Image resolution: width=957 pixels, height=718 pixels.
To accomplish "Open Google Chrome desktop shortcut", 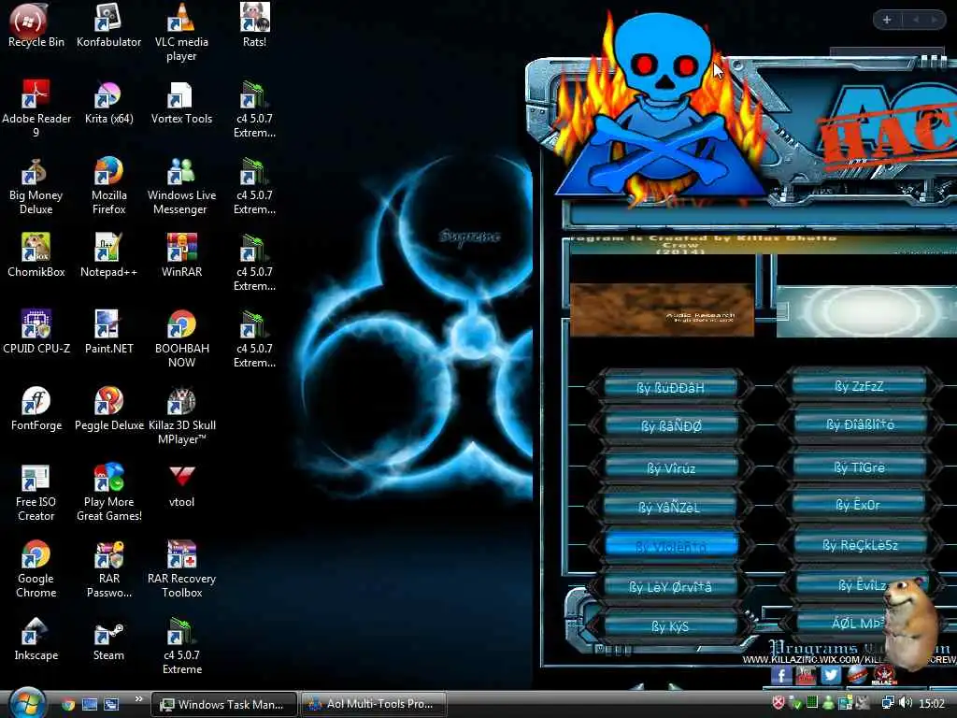I will 36,569.
